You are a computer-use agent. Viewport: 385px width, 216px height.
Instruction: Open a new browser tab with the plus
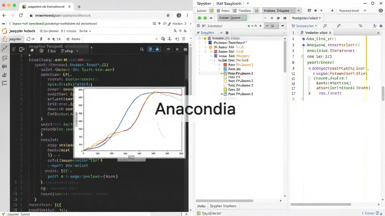click(x=79, y=7)
